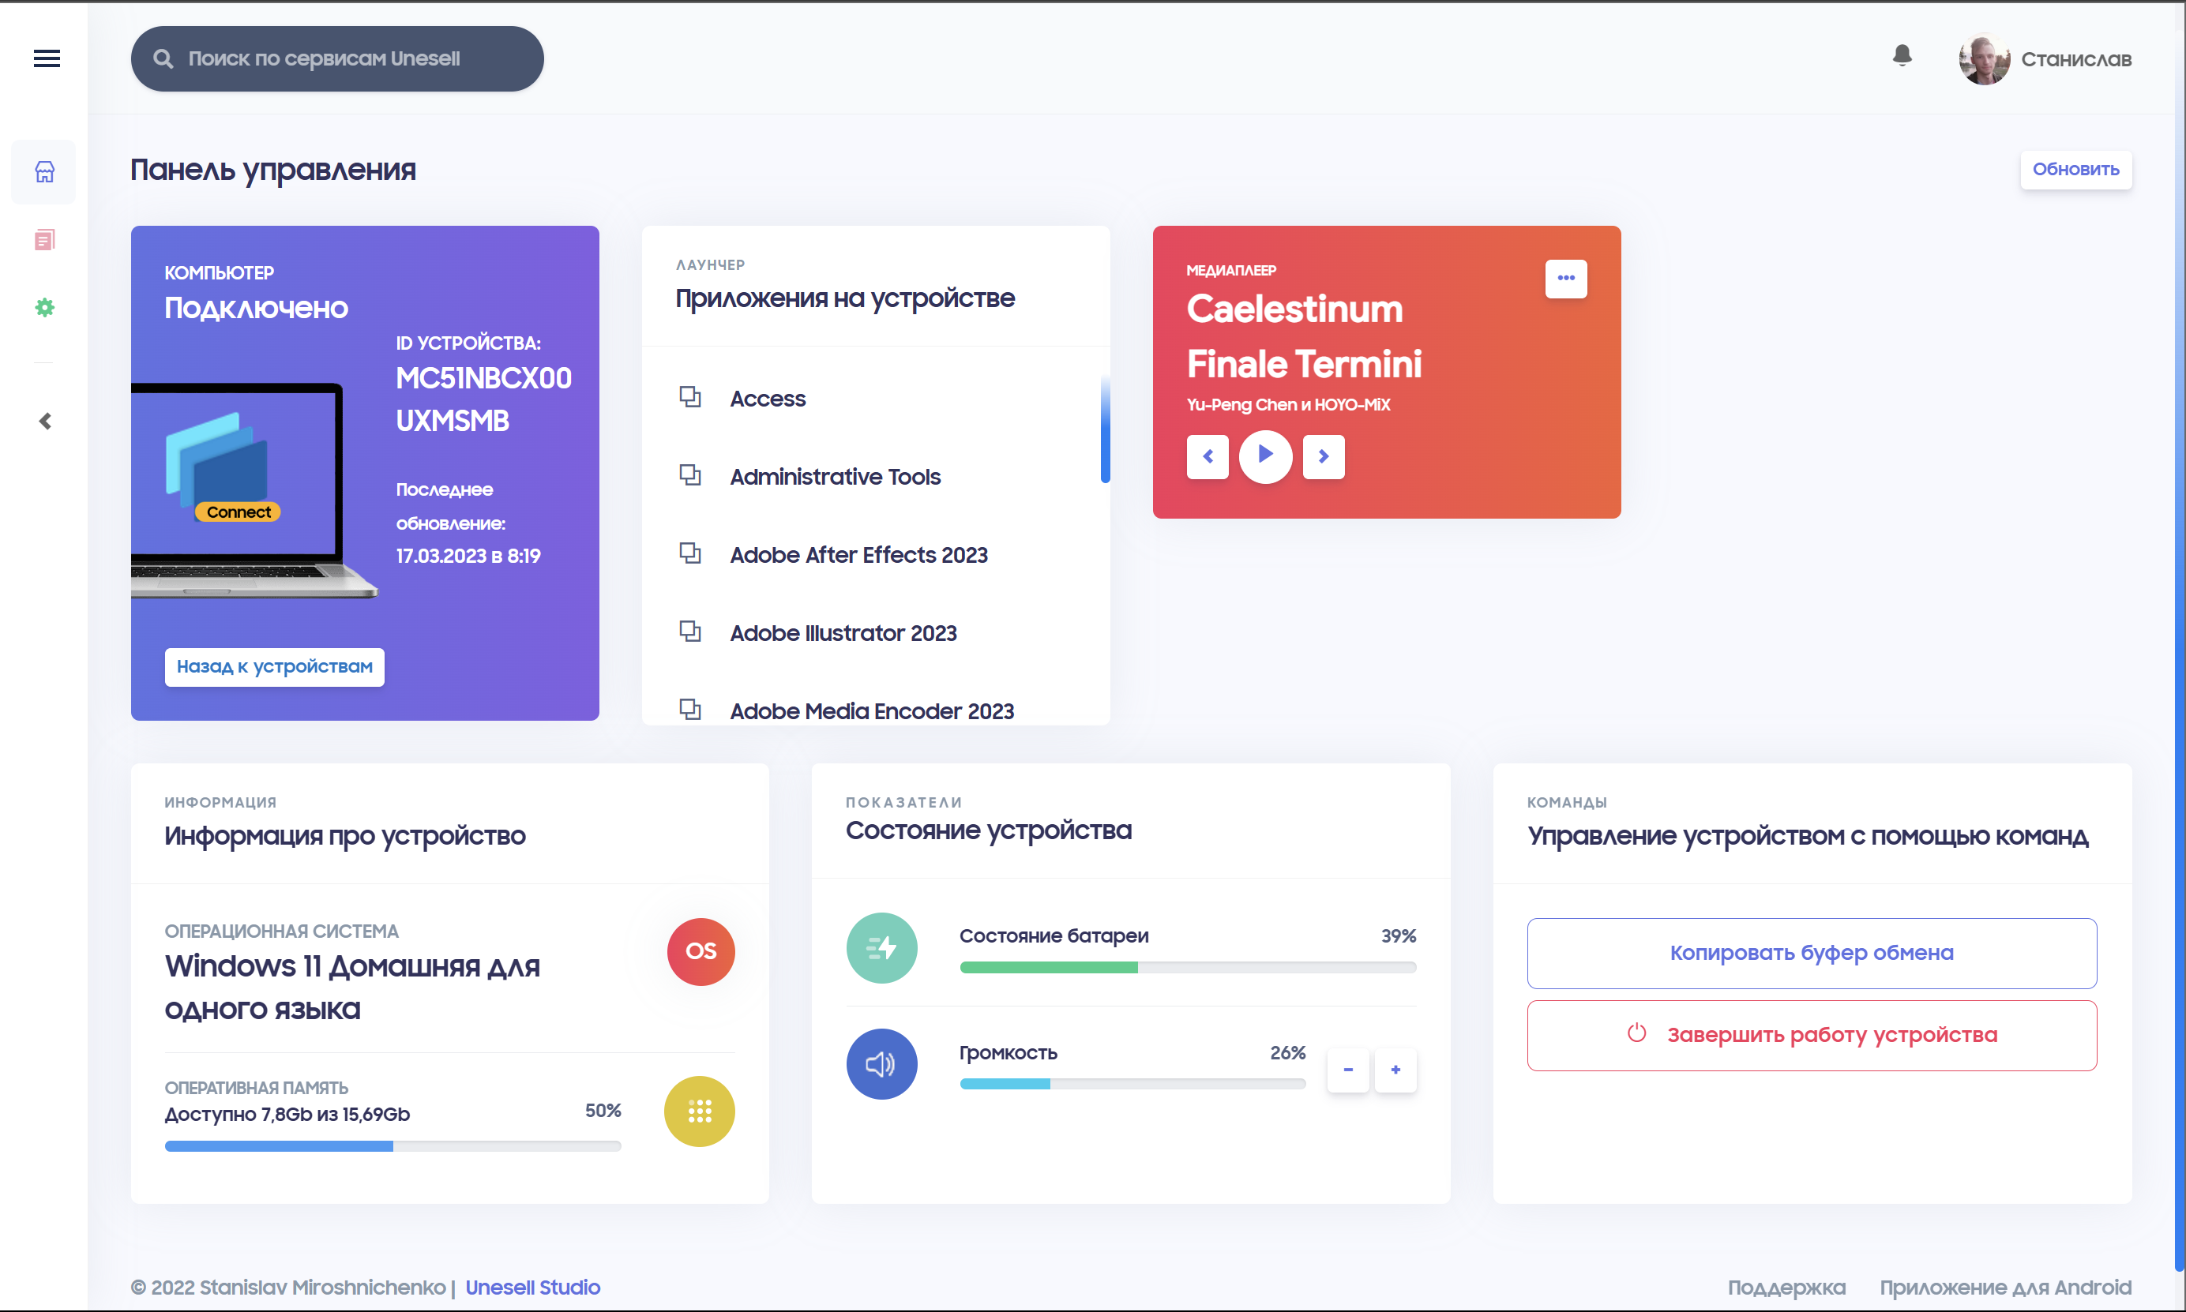Click the notification bell icon
This screenshot has width=2186, height=1312.
tap(1902, 57)
